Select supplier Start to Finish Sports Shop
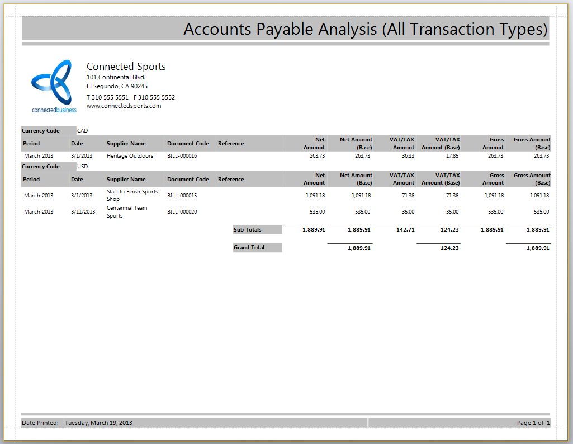The image size is (573, 444). click(132, 195)
